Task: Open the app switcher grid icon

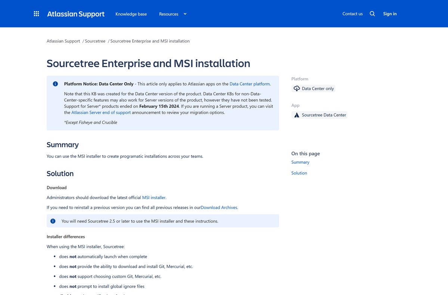Action: pos(36,14)
